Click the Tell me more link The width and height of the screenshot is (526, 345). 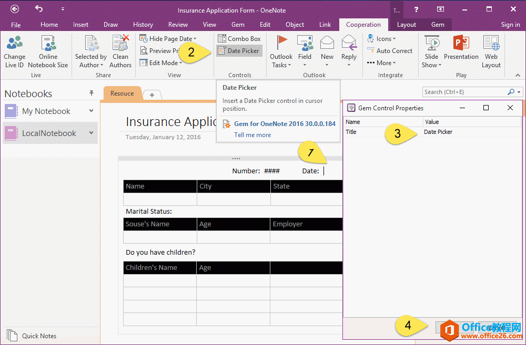tap(252, 135)
